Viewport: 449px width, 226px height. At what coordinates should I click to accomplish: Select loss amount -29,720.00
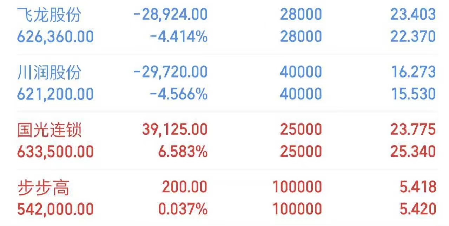171,72
